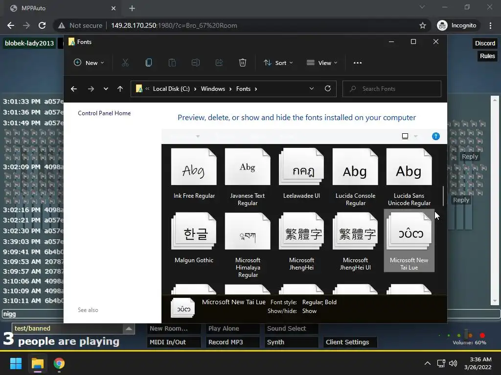The height and width of the screenshot is (375, 501).
Task: Select the Javanese Text Regular font
Action: [x=248, y=177]
